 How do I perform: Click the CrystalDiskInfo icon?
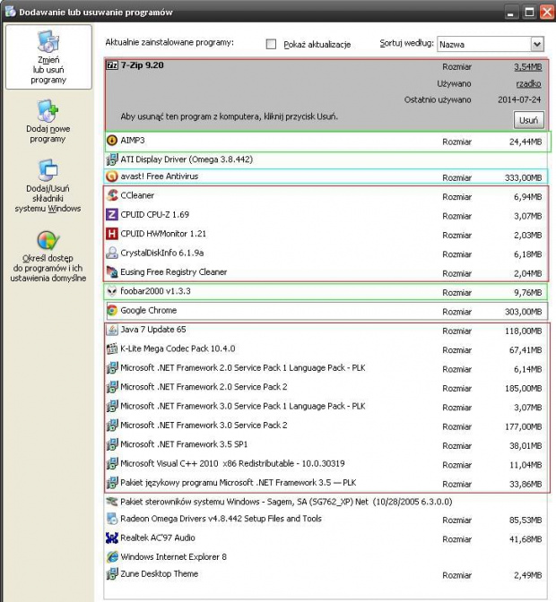(112, 253)
